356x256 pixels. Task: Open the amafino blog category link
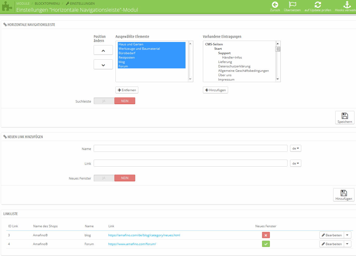coord(144,235)
